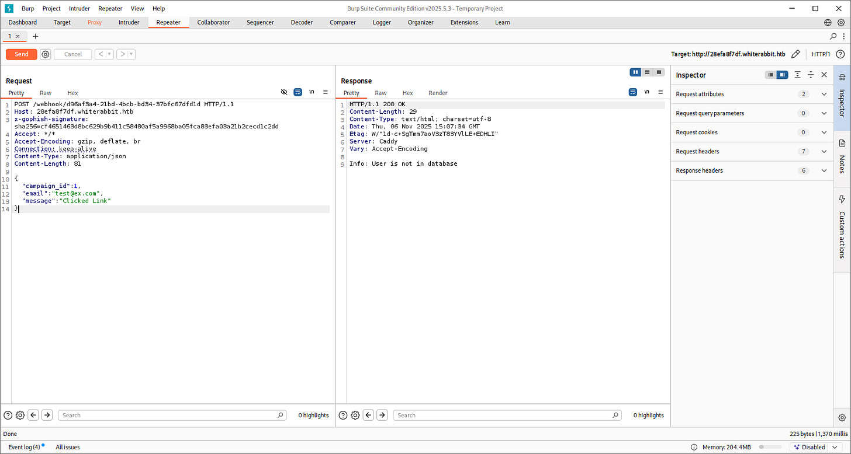This screenshot has width=851, height=454.
Task: Open the Event log
Action: [x=24, y=447]
